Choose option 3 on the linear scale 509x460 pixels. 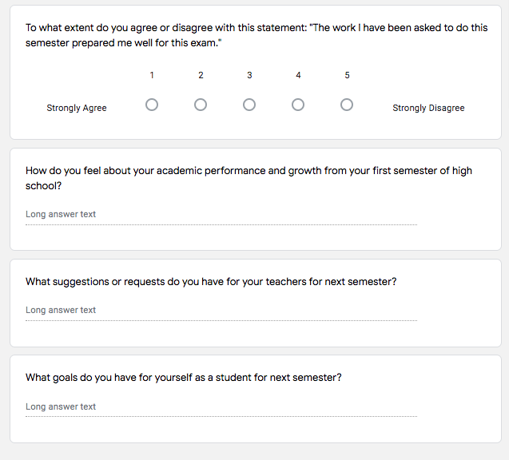[x=249, y=105]
